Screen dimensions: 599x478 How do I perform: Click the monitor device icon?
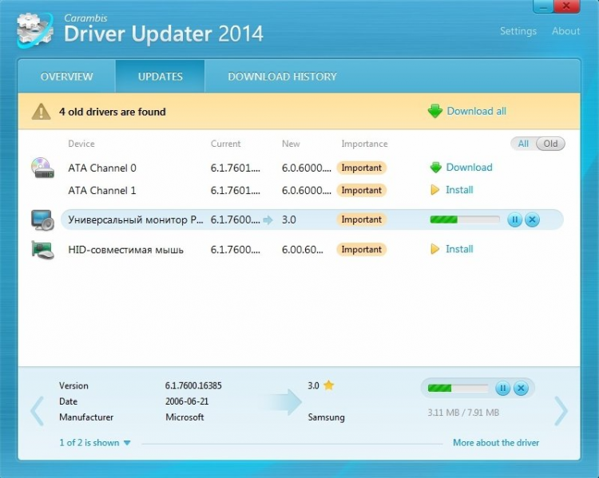tap(42, 219)
